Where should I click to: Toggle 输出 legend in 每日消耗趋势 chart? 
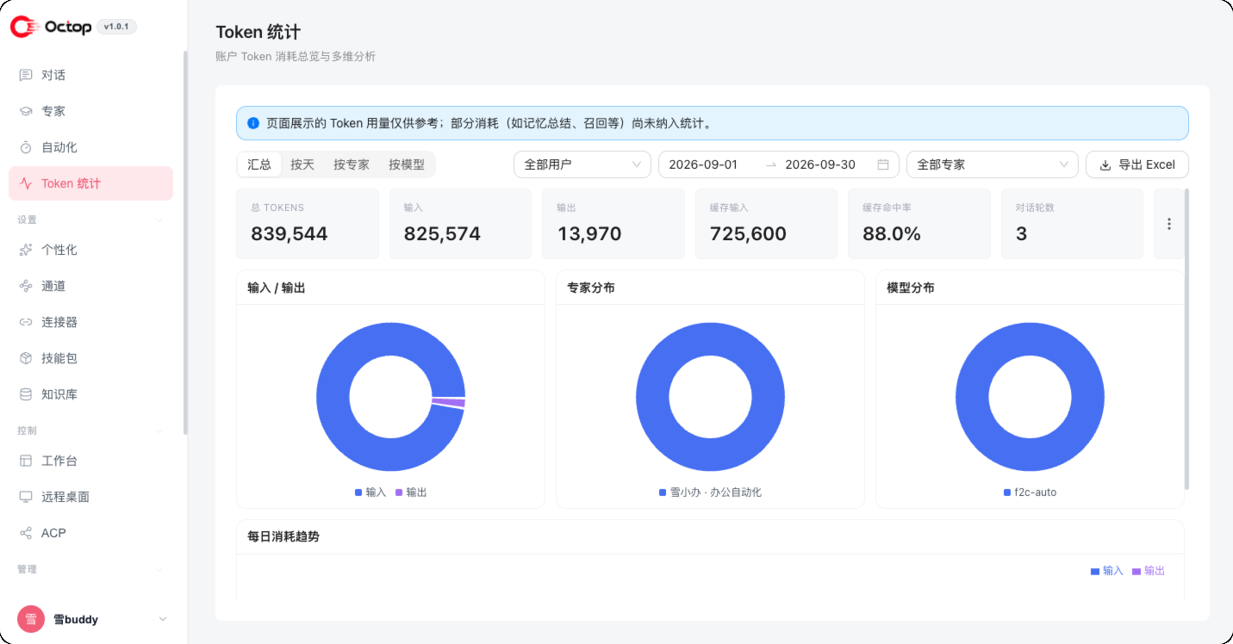(1149, 571)
